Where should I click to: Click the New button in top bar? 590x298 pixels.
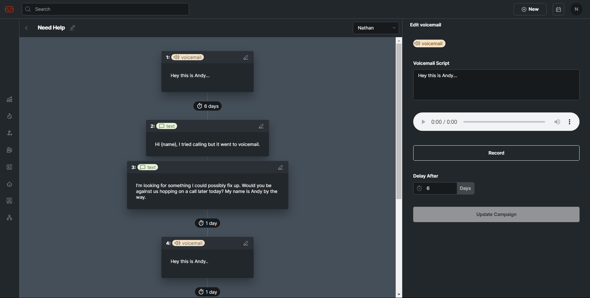point(530,9)
